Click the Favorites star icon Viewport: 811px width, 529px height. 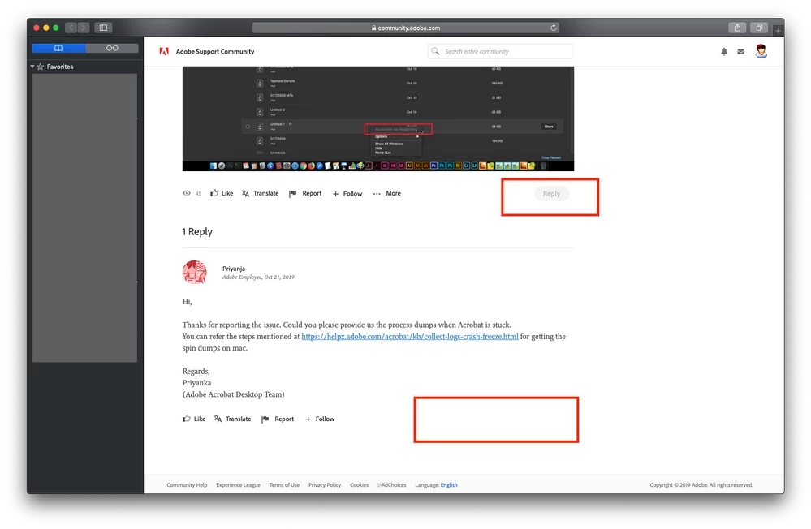[x=41, y=67]
